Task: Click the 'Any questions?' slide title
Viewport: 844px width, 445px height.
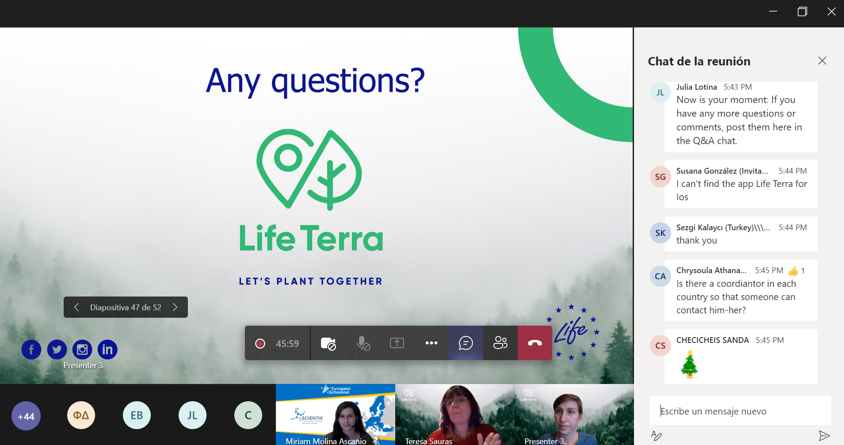Action: [x=315, y=81]
